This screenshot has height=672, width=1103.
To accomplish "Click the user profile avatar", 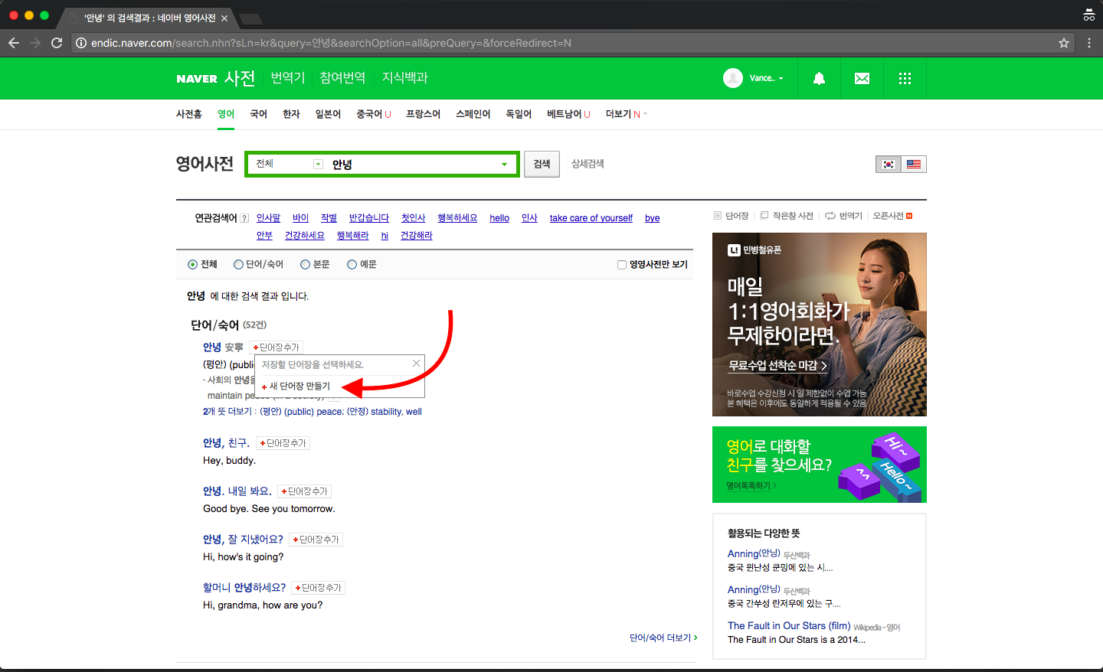I will [733, 78].
